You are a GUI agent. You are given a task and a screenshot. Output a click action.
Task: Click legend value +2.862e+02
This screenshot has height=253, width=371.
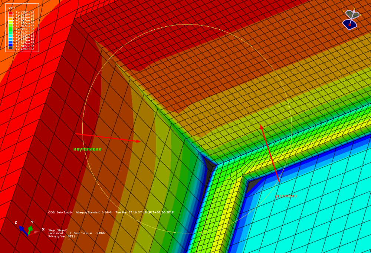[x=25, y=38]
